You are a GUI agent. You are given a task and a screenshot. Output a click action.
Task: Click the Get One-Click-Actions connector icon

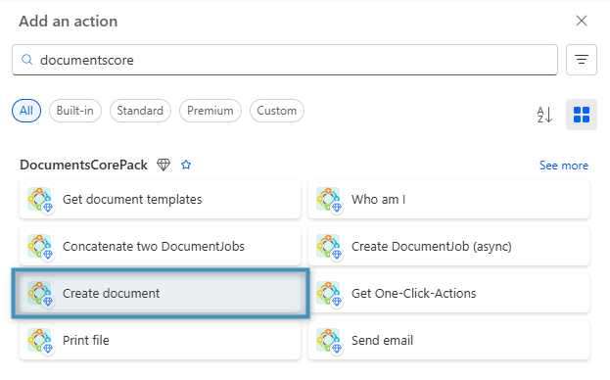[x=329, y=294]
